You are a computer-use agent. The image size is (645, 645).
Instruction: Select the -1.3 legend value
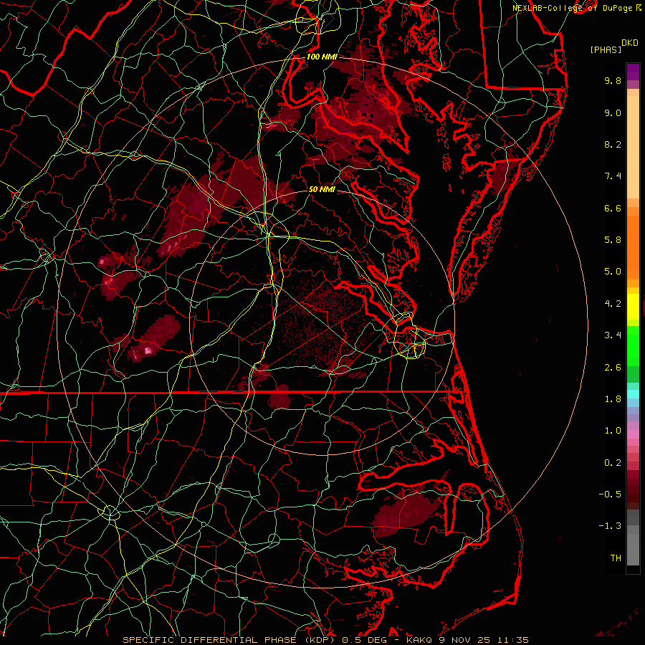[x=610, y=526]
